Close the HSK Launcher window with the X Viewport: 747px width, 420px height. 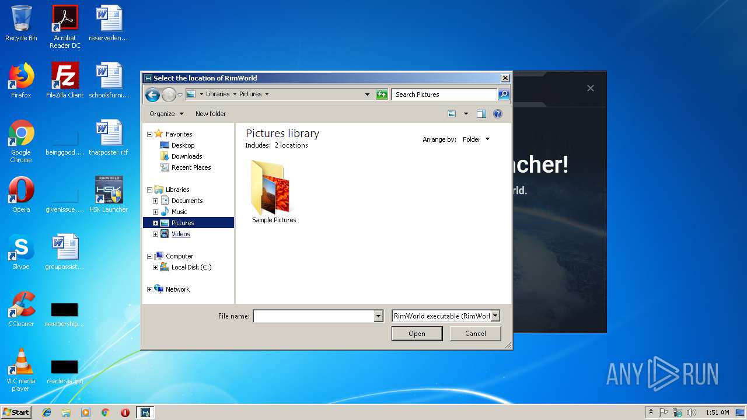pyautogui.click(x=591, y=88)
